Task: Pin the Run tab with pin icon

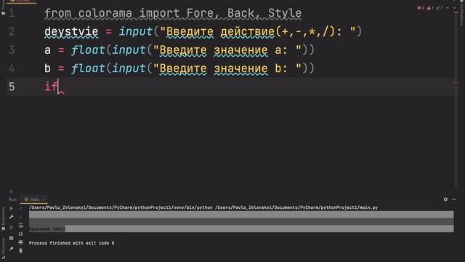Action: [x=12, y=249]
